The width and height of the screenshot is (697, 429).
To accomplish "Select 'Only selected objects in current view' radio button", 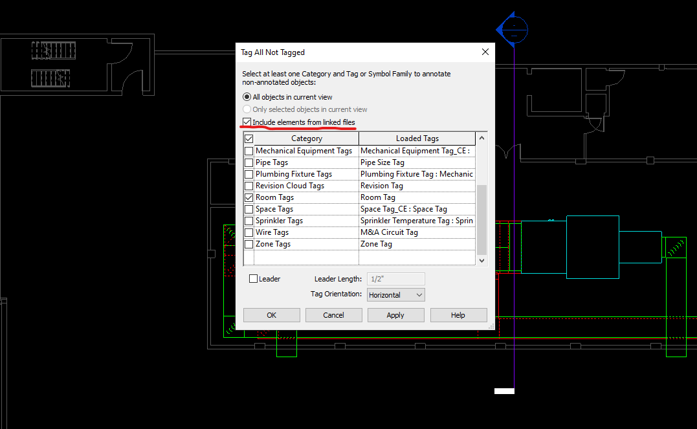I will [247, 109].
